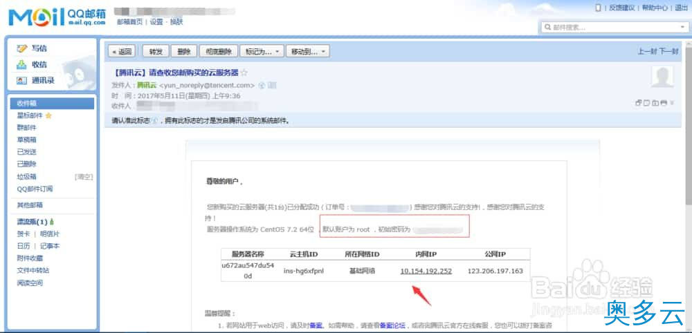The width and height of the screenshot is (692, 333).
Task: Open the 帮助中心 help center link
Action: [655, 8]
